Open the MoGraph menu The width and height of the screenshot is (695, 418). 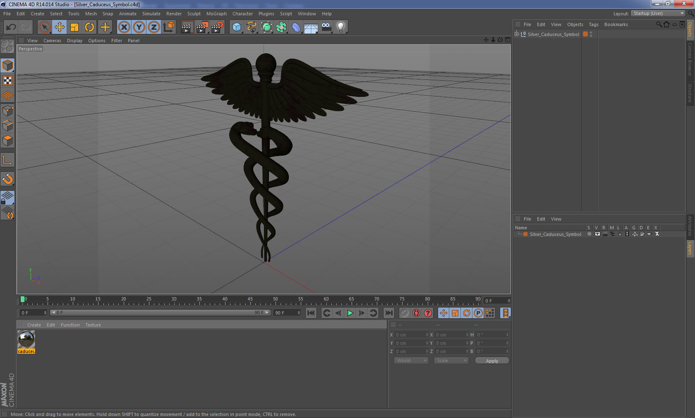[x=216, y=14]
